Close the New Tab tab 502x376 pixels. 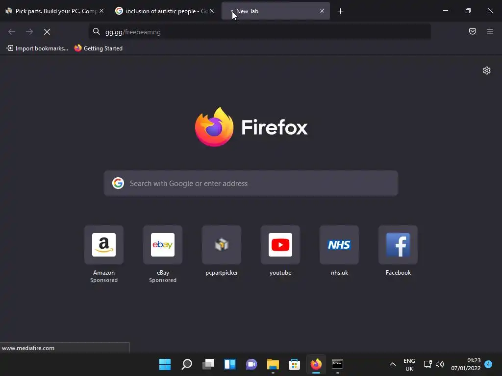pos(322,11)
